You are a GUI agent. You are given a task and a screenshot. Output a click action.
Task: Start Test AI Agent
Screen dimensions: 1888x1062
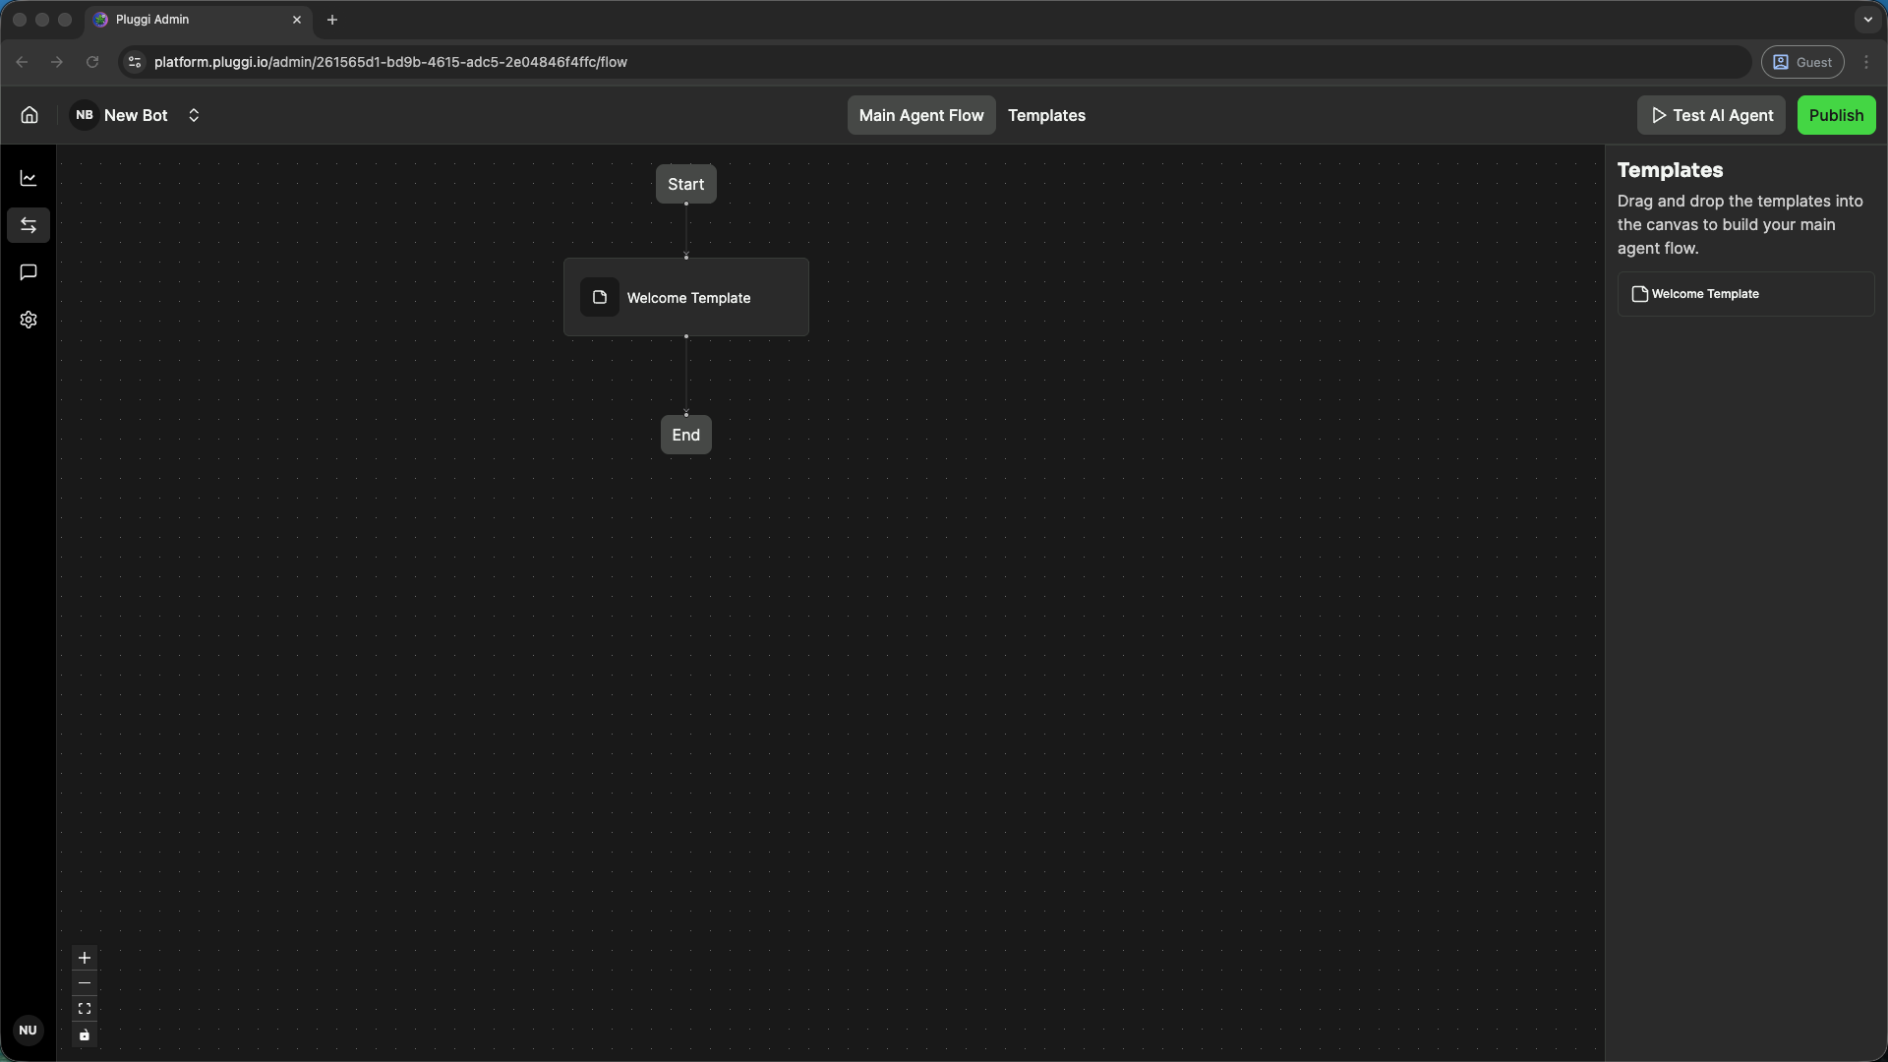coord(1710,115)
